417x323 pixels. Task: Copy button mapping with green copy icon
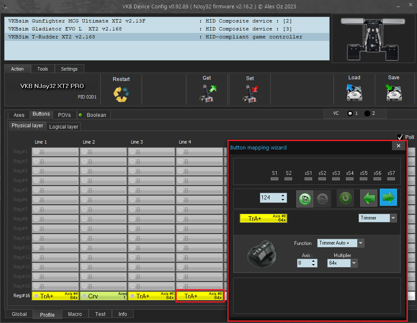[305, 198]
